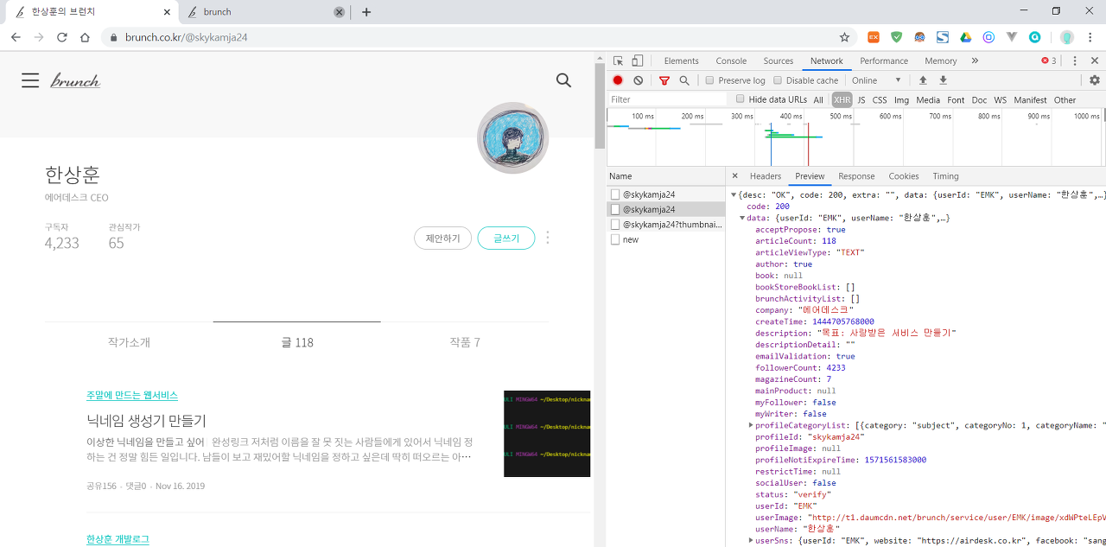Select the JS request type filter
The width and height of the screenshot is (1106, 547).
click(x=861, y=100)
